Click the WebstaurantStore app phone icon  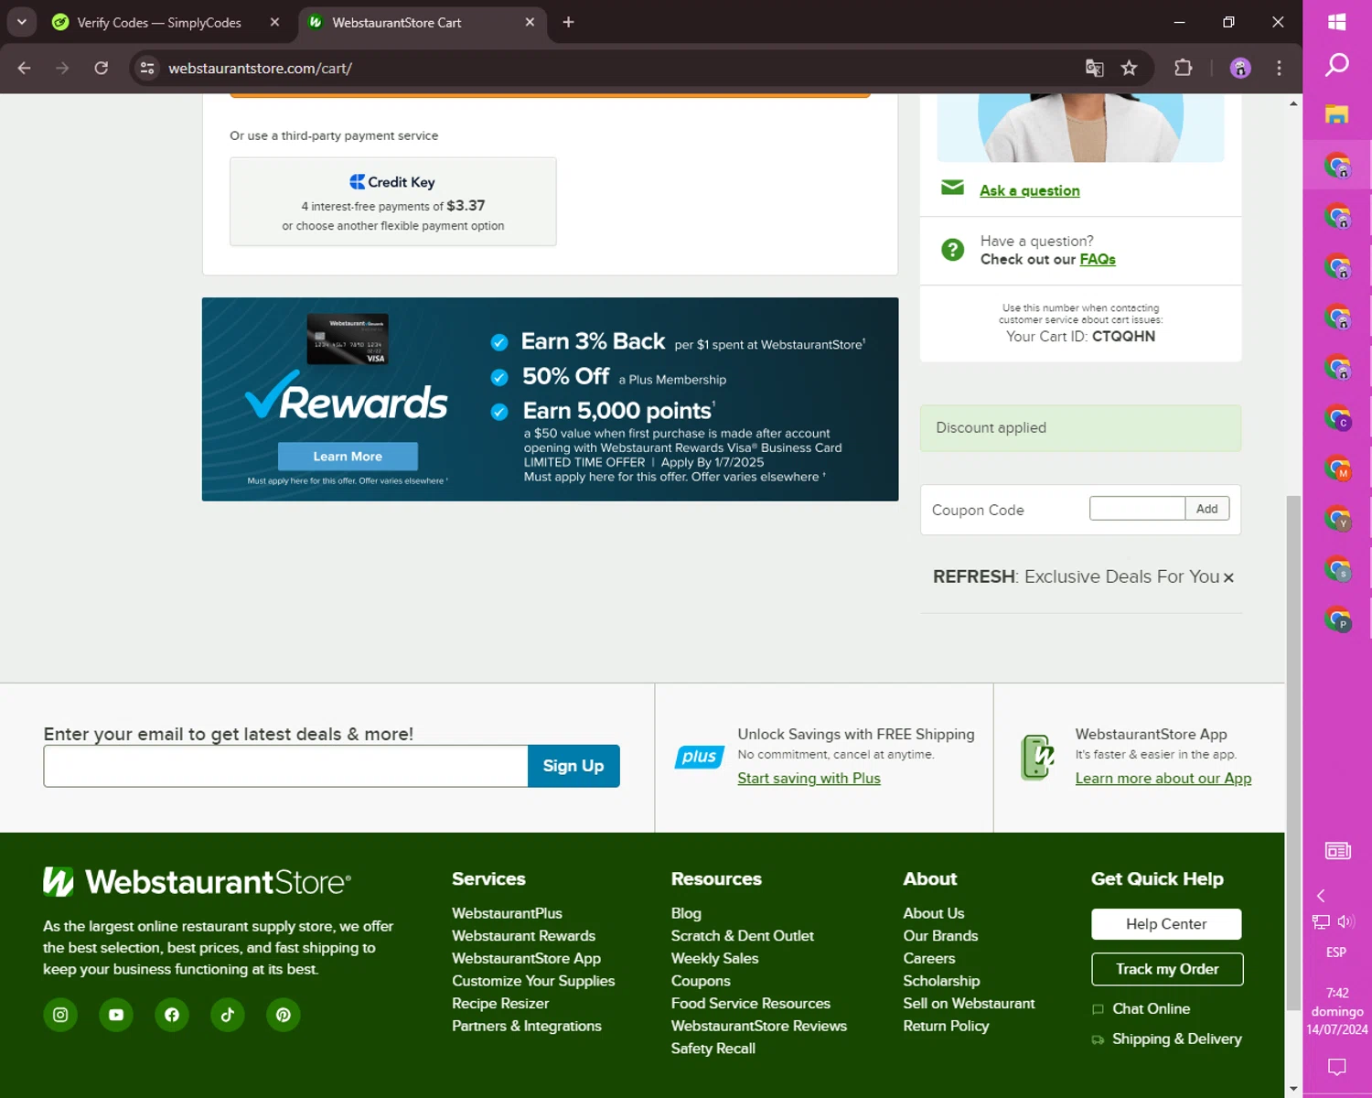(x=1037, y=758)
